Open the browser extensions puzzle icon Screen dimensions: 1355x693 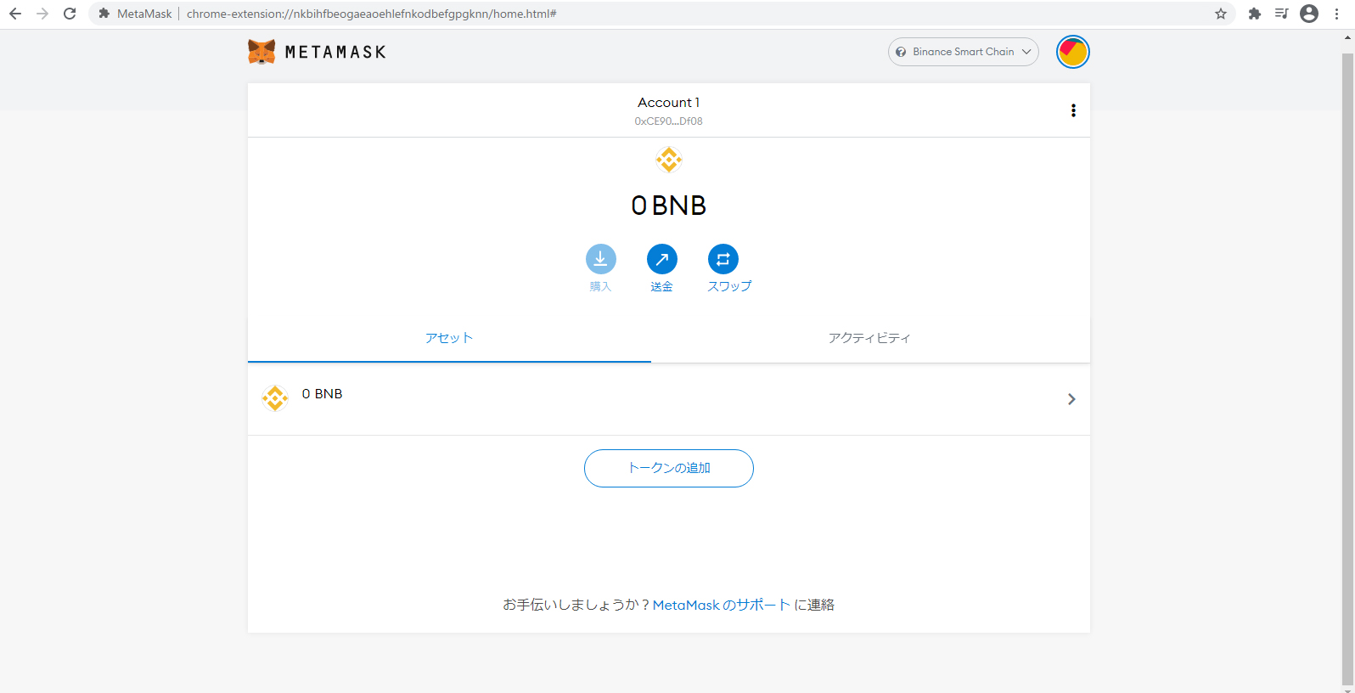1255,14
